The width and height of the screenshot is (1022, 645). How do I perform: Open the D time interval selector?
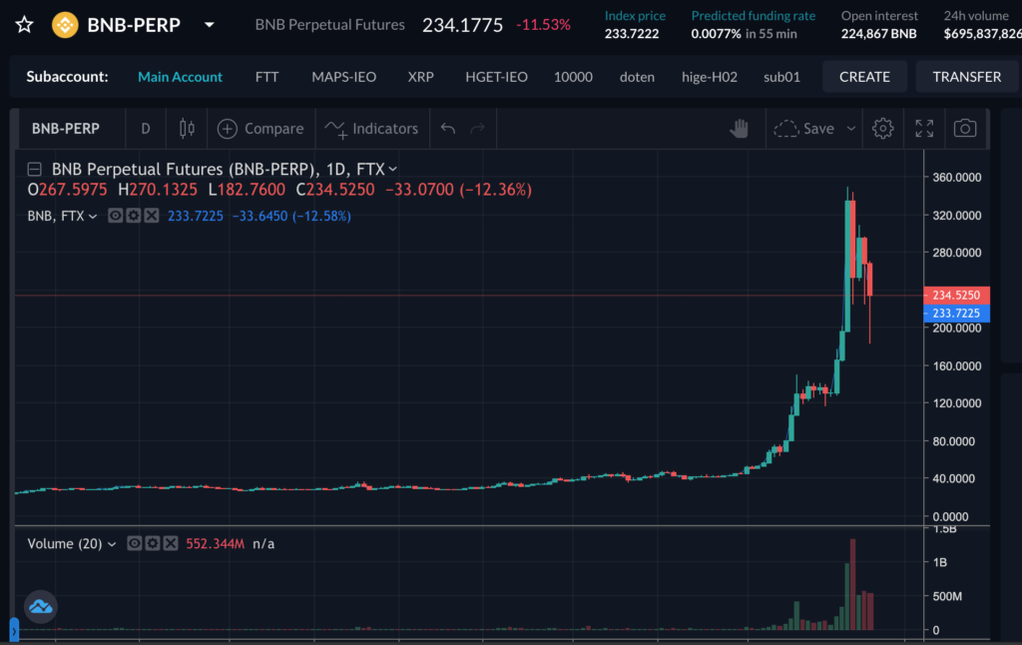pyautogui.click(x=146, y=129)
